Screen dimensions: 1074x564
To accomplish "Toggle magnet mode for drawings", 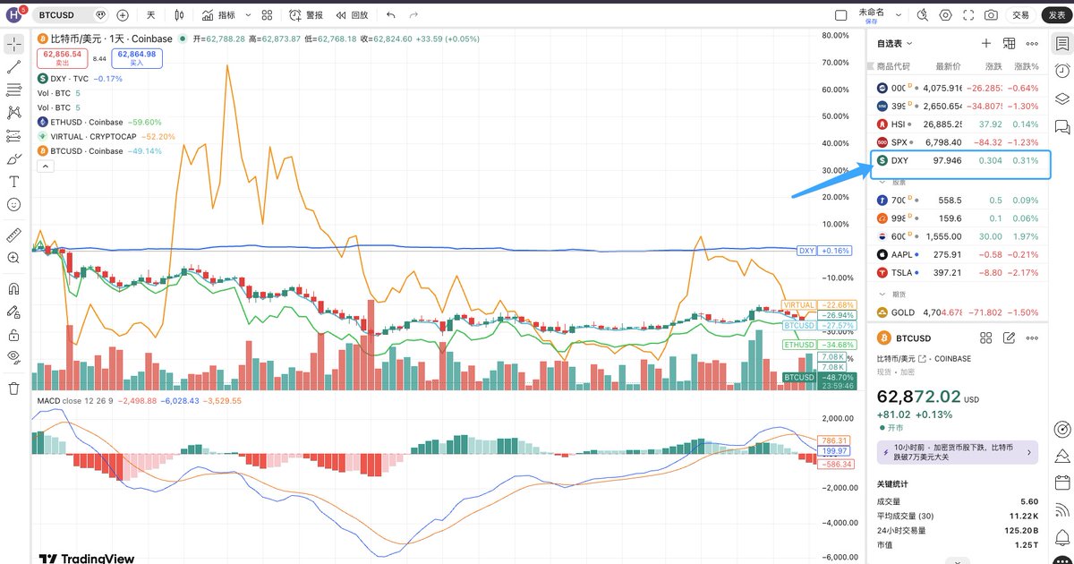I will (13, 289).
